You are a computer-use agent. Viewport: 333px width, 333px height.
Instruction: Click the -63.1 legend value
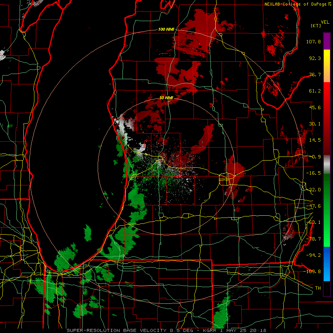[313, 222]
